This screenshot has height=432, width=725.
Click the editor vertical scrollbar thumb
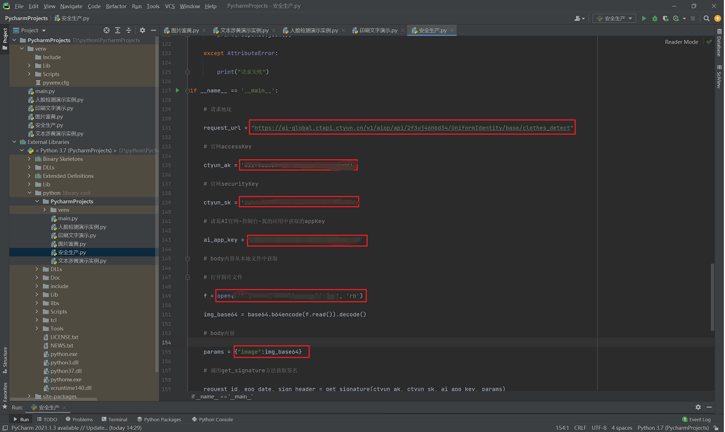tap(712, 297)
